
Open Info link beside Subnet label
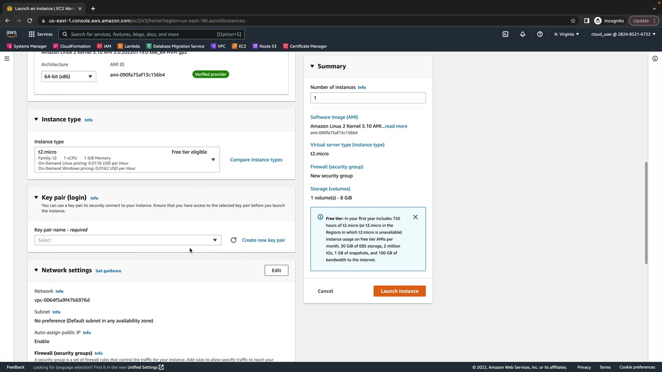56,312
